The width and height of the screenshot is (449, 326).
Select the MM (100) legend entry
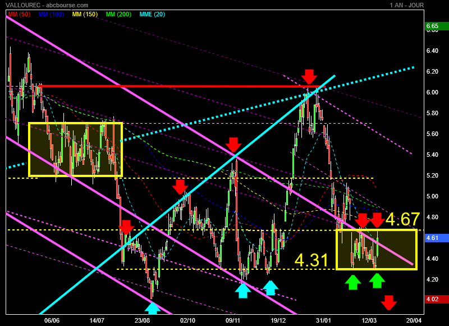click(51, 14)
